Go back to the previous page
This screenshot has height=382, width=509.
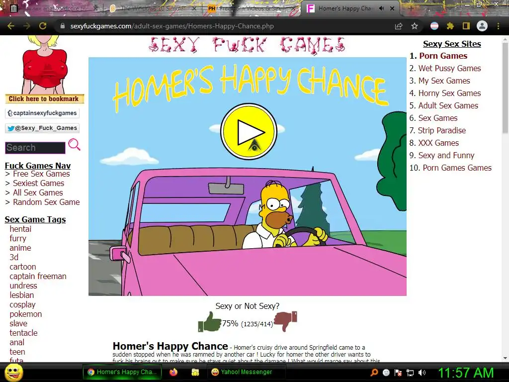[11, 26]
